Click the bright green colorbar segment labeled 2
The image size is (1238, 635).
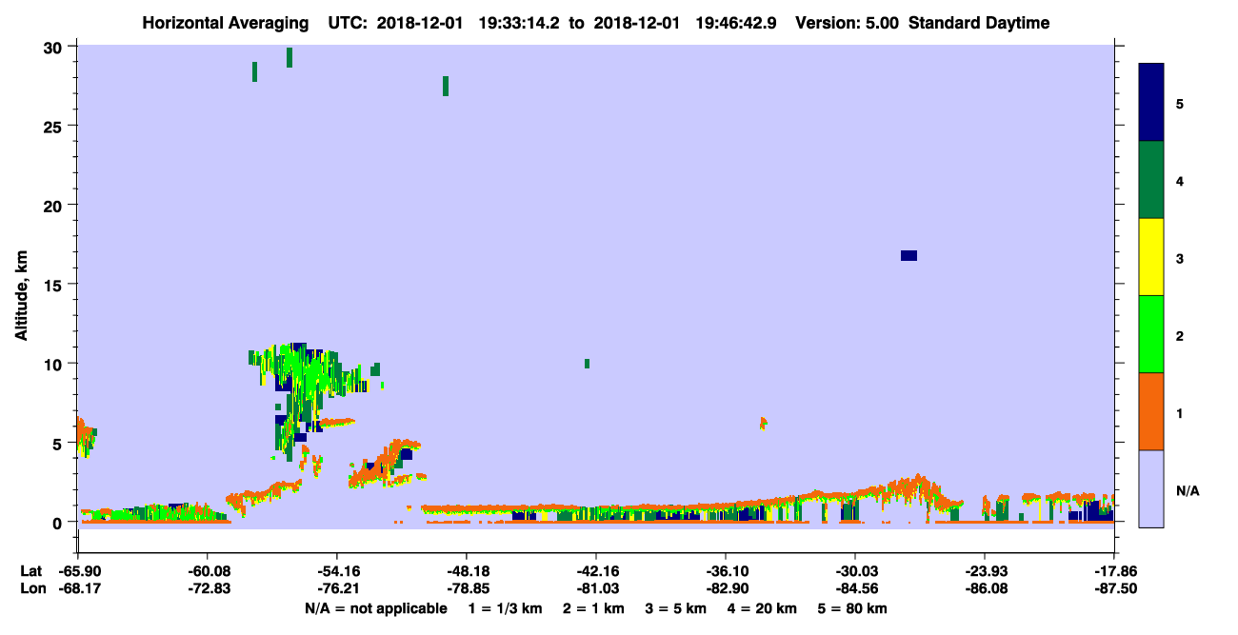[1151, 334]
